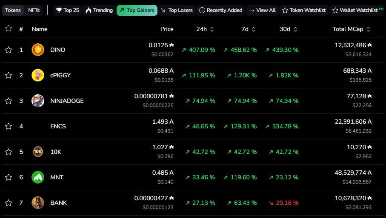This screenshot has width=386, height=218.
Task: Click ENCS price 1.493 ADA
Action: [163, 122]
